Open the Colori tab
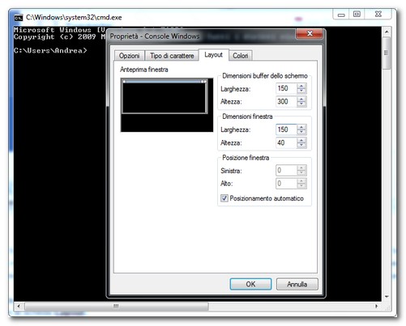The width and height of the screenshot is (406, 326). pyautogui.click(x=241, y=56)
